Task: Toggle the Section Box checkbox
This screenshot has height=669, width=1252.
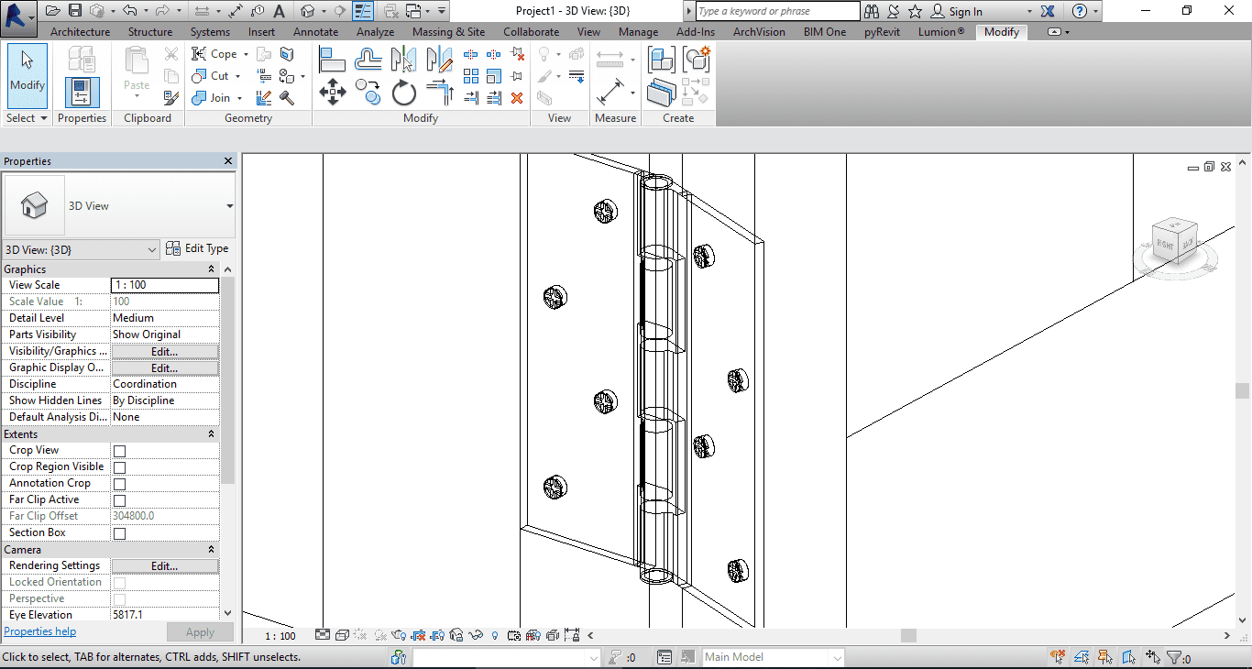Action: point(119,533)
